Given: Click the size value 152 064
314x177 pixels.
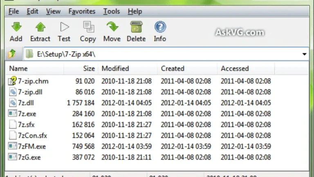Looking at the screenshot, I should click(83, 136).
